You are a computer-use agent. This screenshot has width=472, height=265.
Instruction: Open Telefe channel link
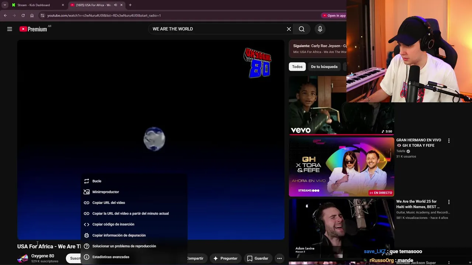[x=401, y=151]
